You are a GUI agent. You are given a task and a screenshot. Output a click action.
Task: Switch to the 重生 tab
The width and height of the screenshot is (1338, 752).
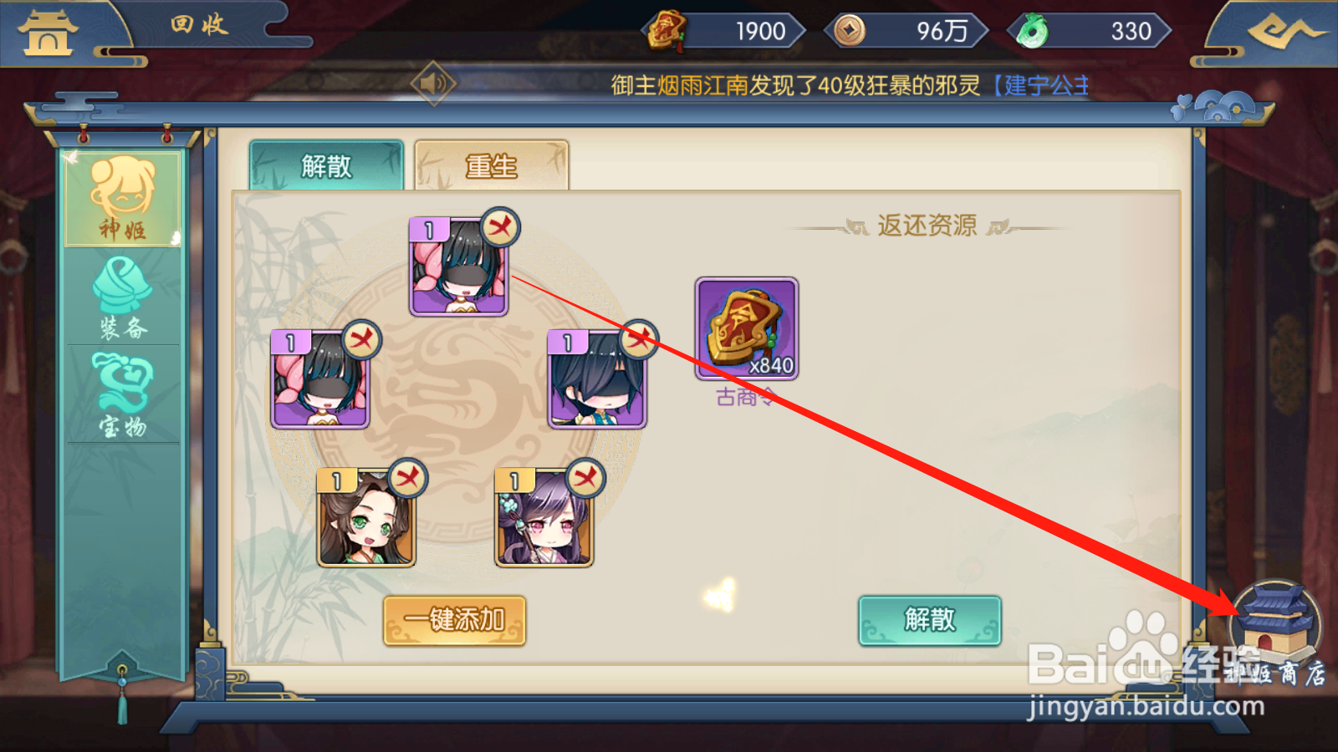tap(492, 165)
